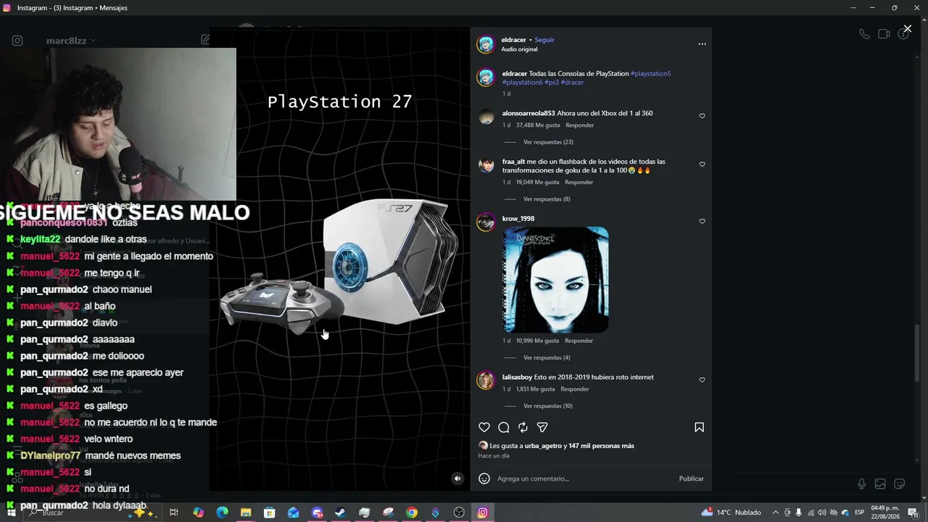Image resolution: width=928 pixels, height=522 pixels.
Task: Start a video call from the messages header
Action: pyautogui.click(x=884, y=34)
